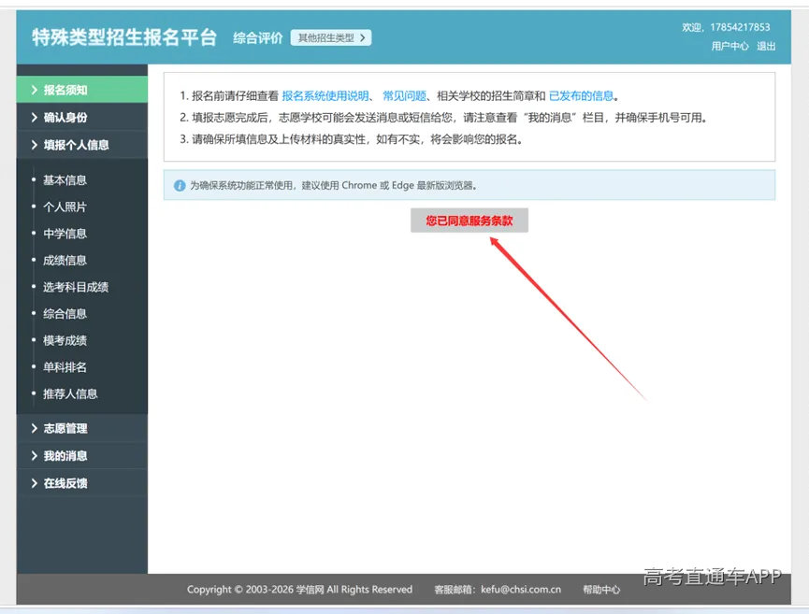Screen dimensions: 809x614
Task: Open 综合信息 sub-item
Action: pos(65,313)
